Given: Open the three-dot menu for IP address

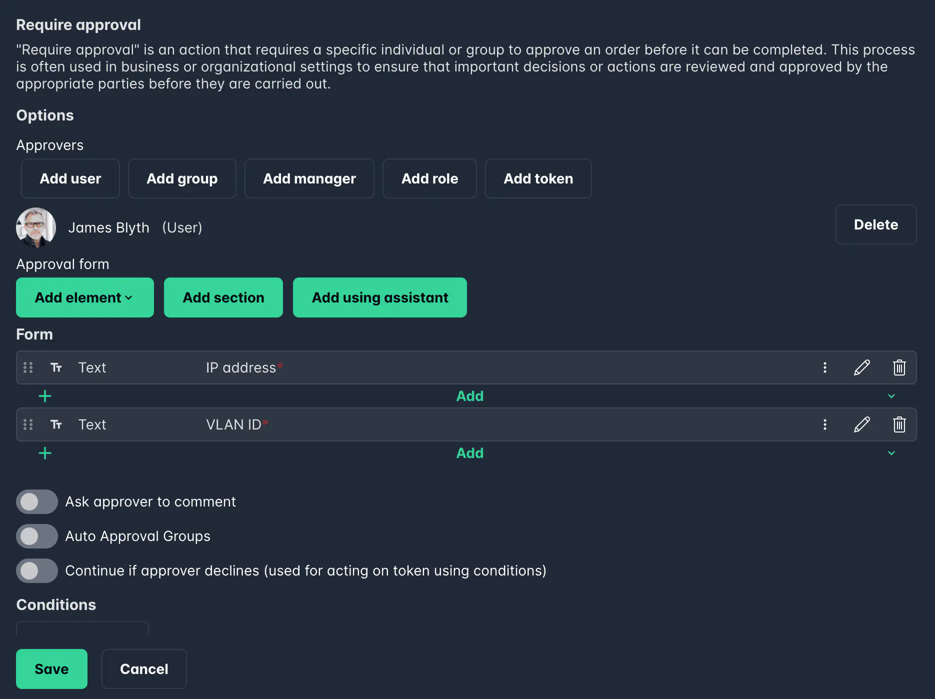Looking at the screenshot, I should [825, 367].
